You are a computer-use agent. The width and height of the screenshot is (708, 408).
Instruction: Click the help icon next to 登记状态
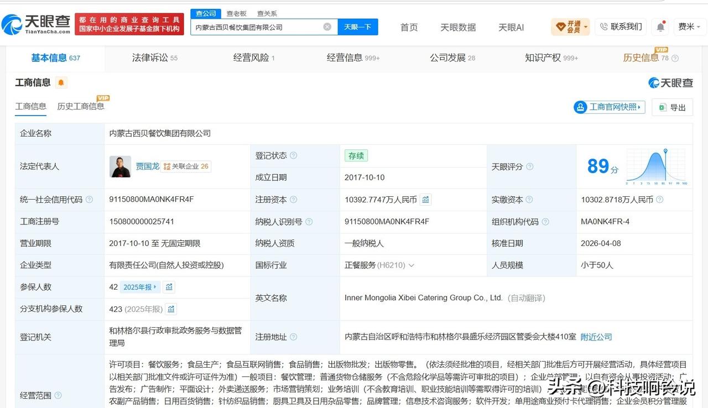pos(293,155)
